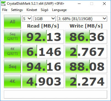The height and width of the screenshot is (101, 111).
Task: Open the test count dropdown showing 5
Action: coord(27,19)
